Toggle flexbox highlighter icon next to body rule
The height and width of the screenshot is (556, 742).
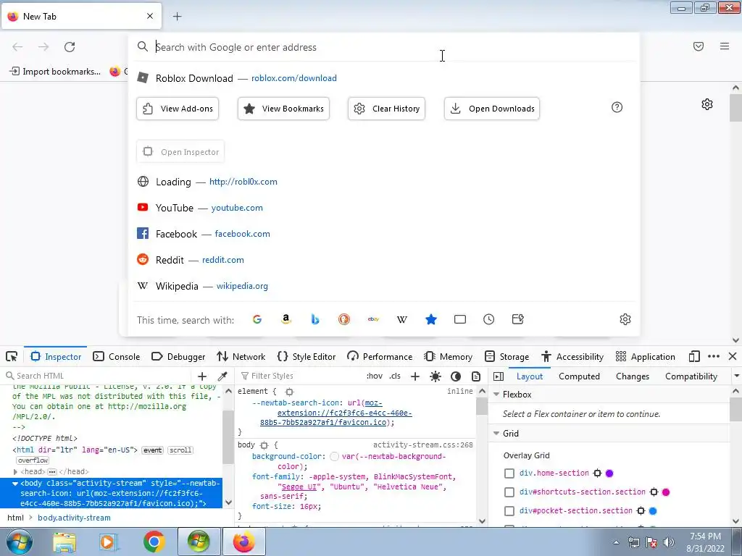(x=264, y=445)
